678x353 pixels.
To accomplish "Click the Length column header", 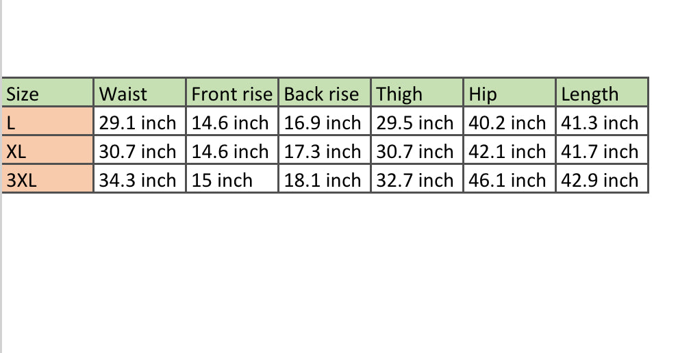I will click(x=601, y=94).
